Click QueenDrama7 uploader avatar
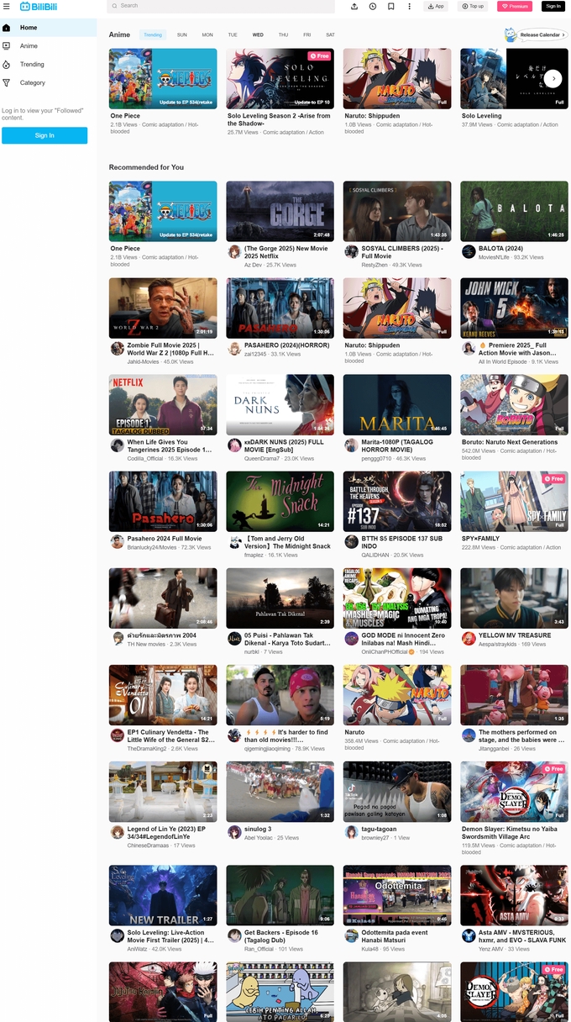Screen dimensions: 571x1022 (234, 445)
